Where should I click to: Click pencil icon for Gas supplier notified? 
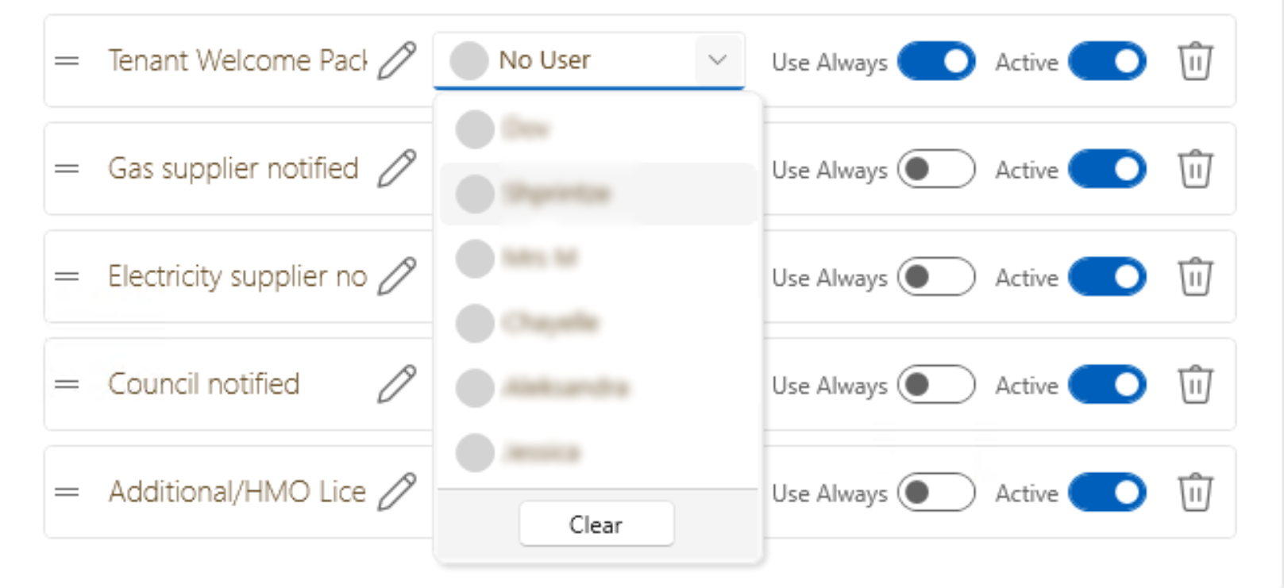[x=396, y=168]
